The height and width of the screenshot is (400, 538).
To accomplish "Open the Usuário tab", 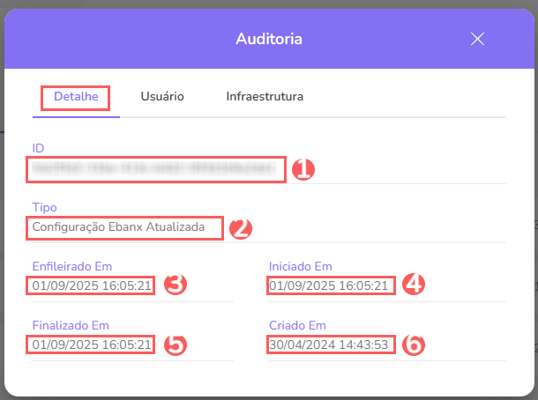I will click(x=162, y=97).
